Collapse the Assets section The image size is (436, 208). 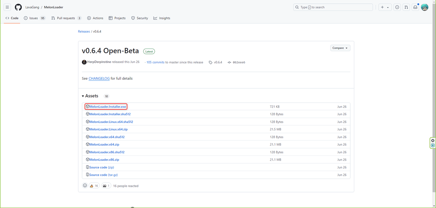[90, 96]
